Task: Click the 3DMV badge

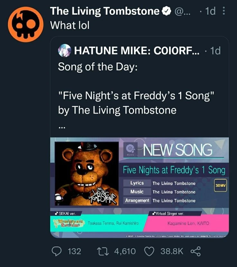Action: click(221, 186)
